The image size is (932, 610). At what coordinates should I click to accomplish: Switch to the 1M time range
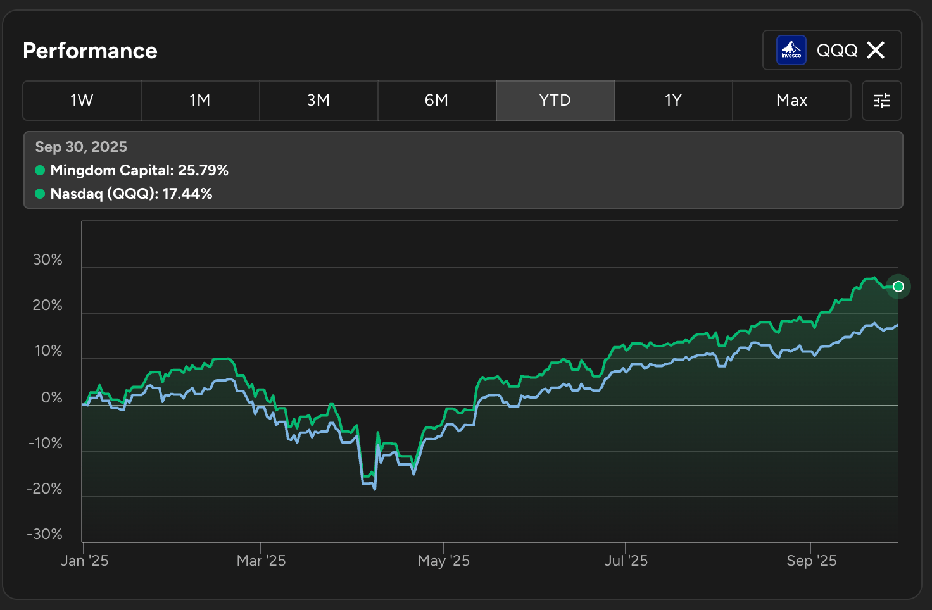[200, 101]
